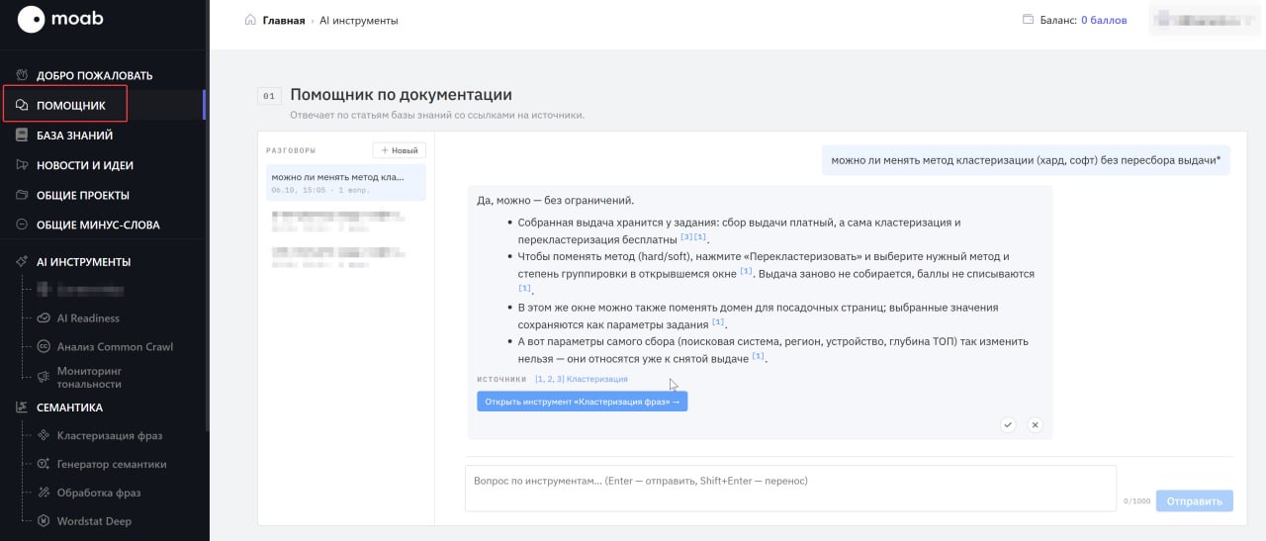Open the 0 баллов balance link

(x=1104, y=20)
